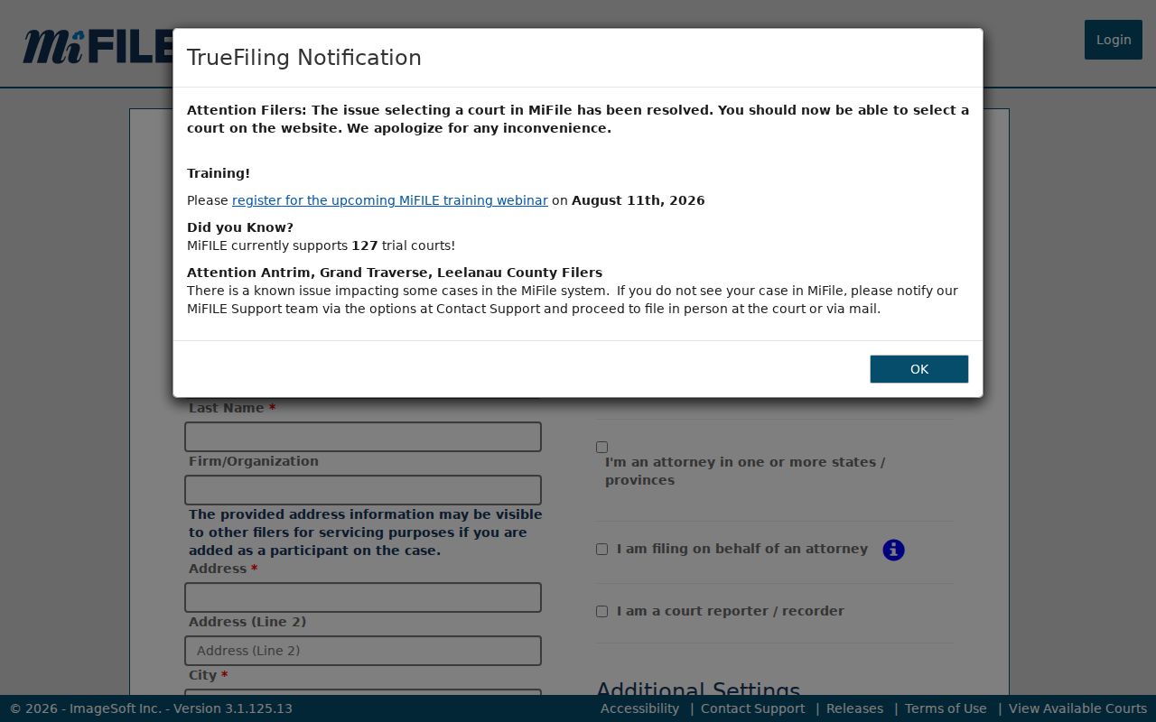Open the Contact Support footer link
Viewport: 1156px width, 722px height.
pos(752,708)
